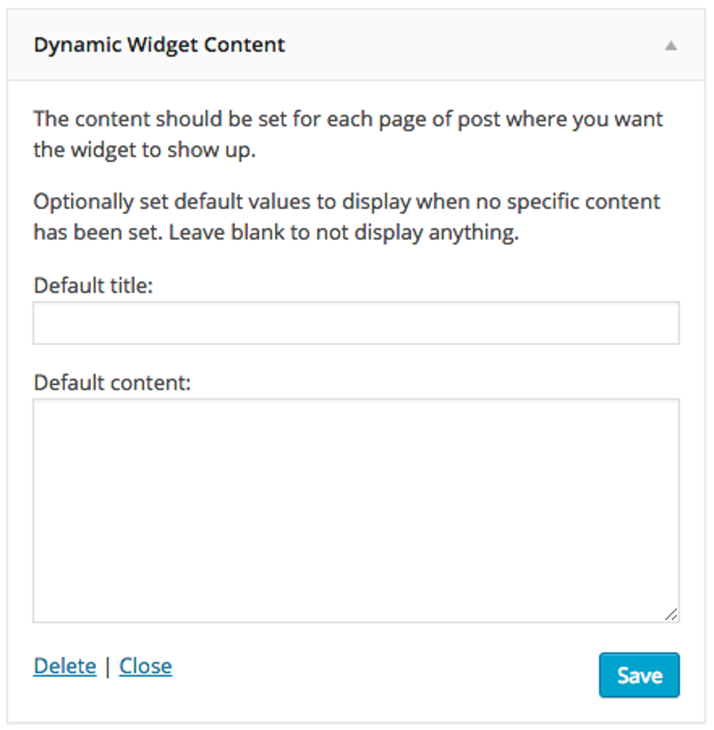Collapse the Dynamic Widget Content panel

coord(671,44)
